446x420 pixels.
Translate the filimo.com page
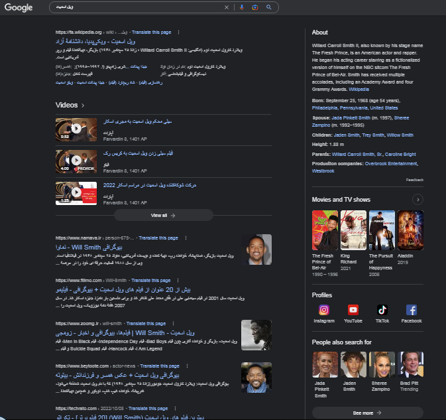click(151, 280)
